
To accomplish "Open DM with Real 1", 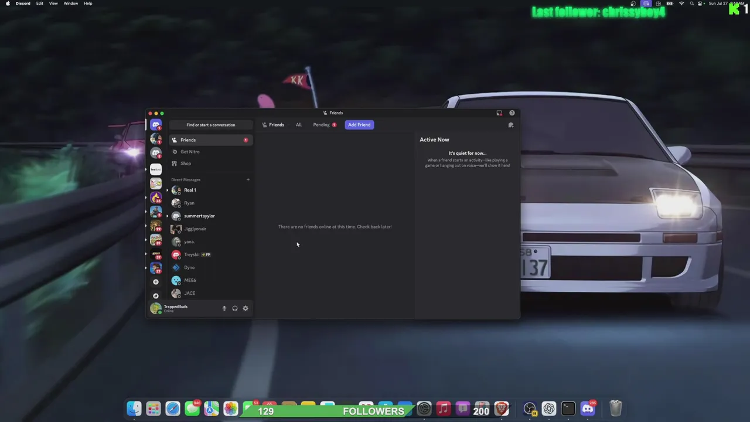I will coord(211,190).
